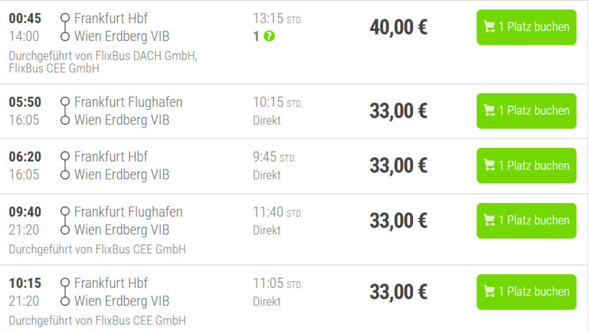The height and width of the screenshot is (333, 589).
Task: Book 1 seat for 40,00 € trip
Action: click(x=527, y=27)
